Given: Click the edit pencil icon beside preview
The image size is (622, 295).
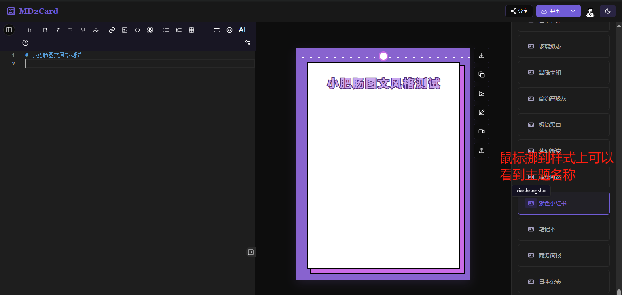Looking at the screenshot, I should (482, 112).
